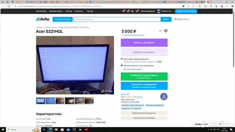The width and height of the screenshot is (235, 132).
Task: Open YouTube icon on taskbar
Action: tap(86, 129)
